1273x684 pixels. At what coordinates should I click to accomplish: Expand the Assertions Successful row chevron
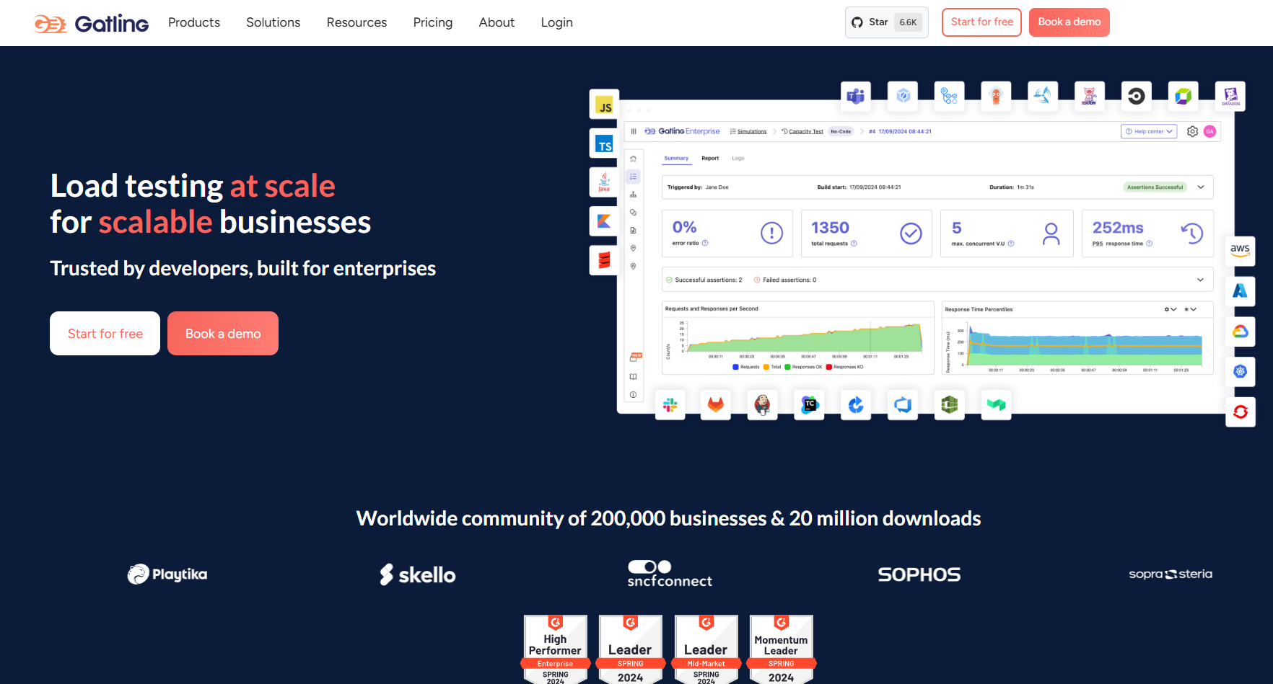[1201, 187]
